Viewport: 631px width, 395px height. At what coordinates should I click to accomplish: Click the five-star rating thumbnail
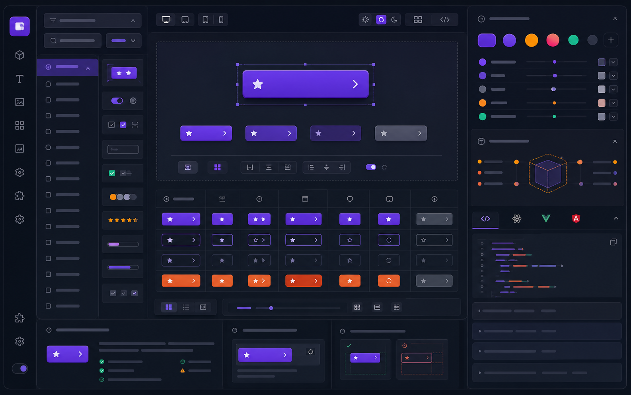click(123, 220)
